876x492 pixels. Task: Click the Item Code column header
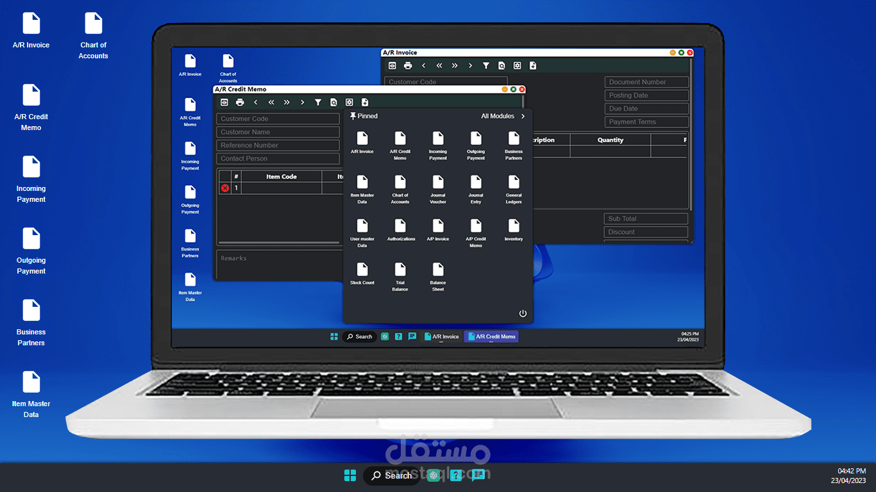[282, 176]
